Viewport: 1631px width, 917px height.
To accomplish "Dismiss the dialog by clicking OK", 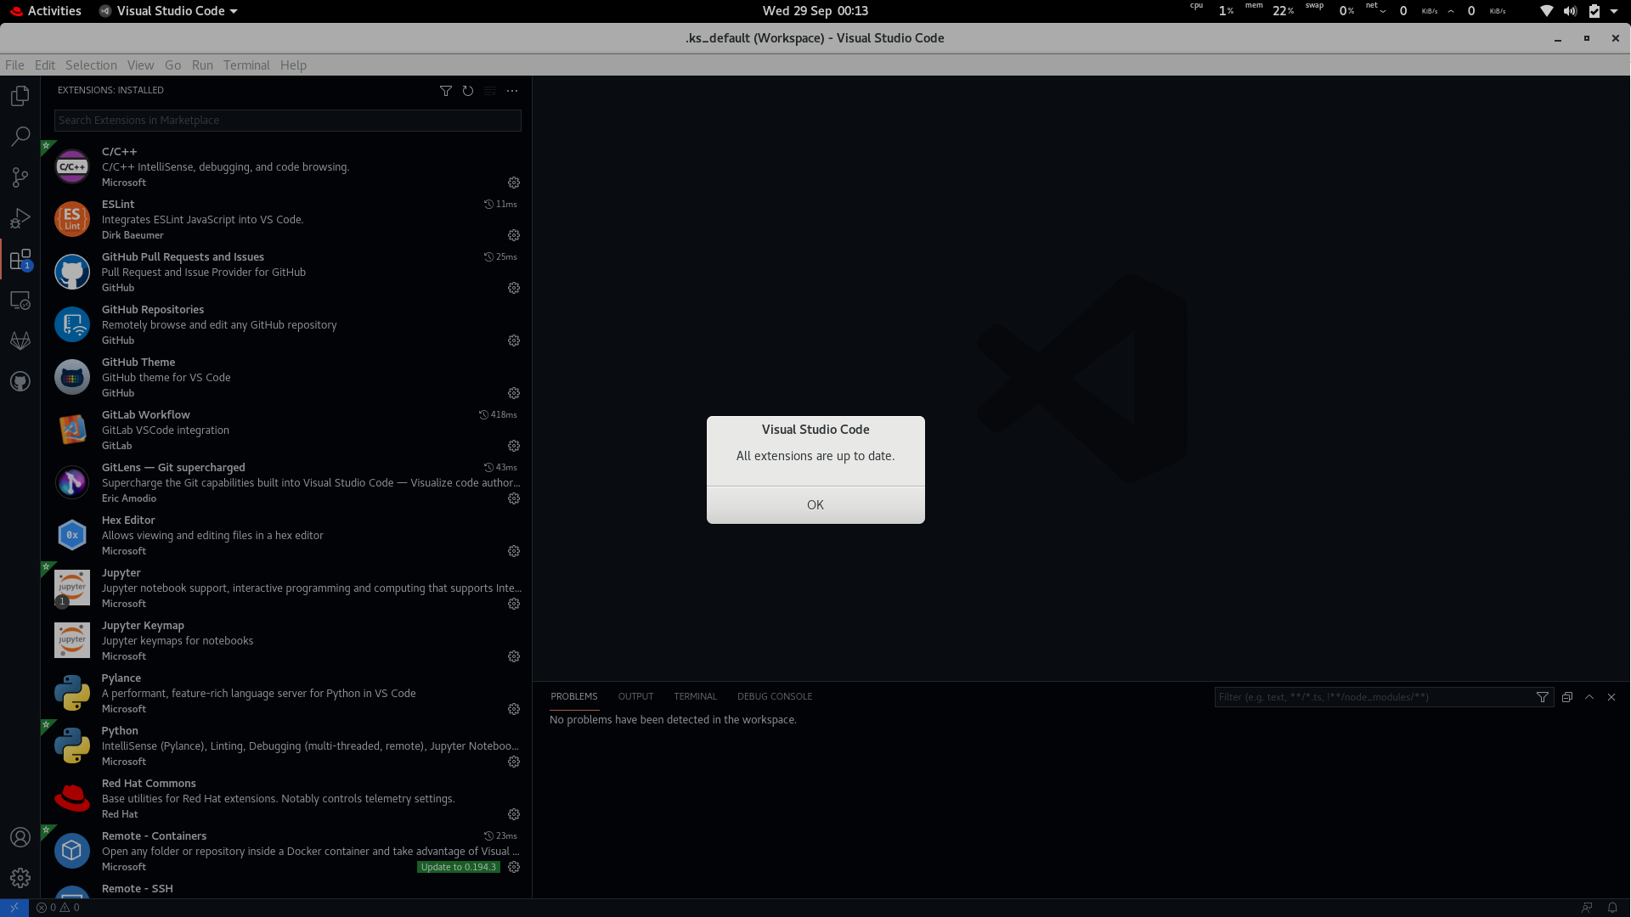I will [x=815, y=504].
